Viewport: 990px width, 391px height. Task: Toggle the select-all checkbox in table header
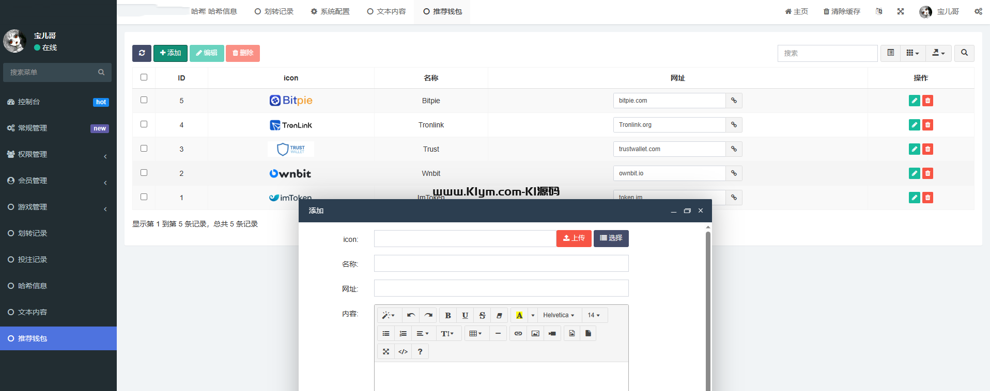(x=144, y=77)
